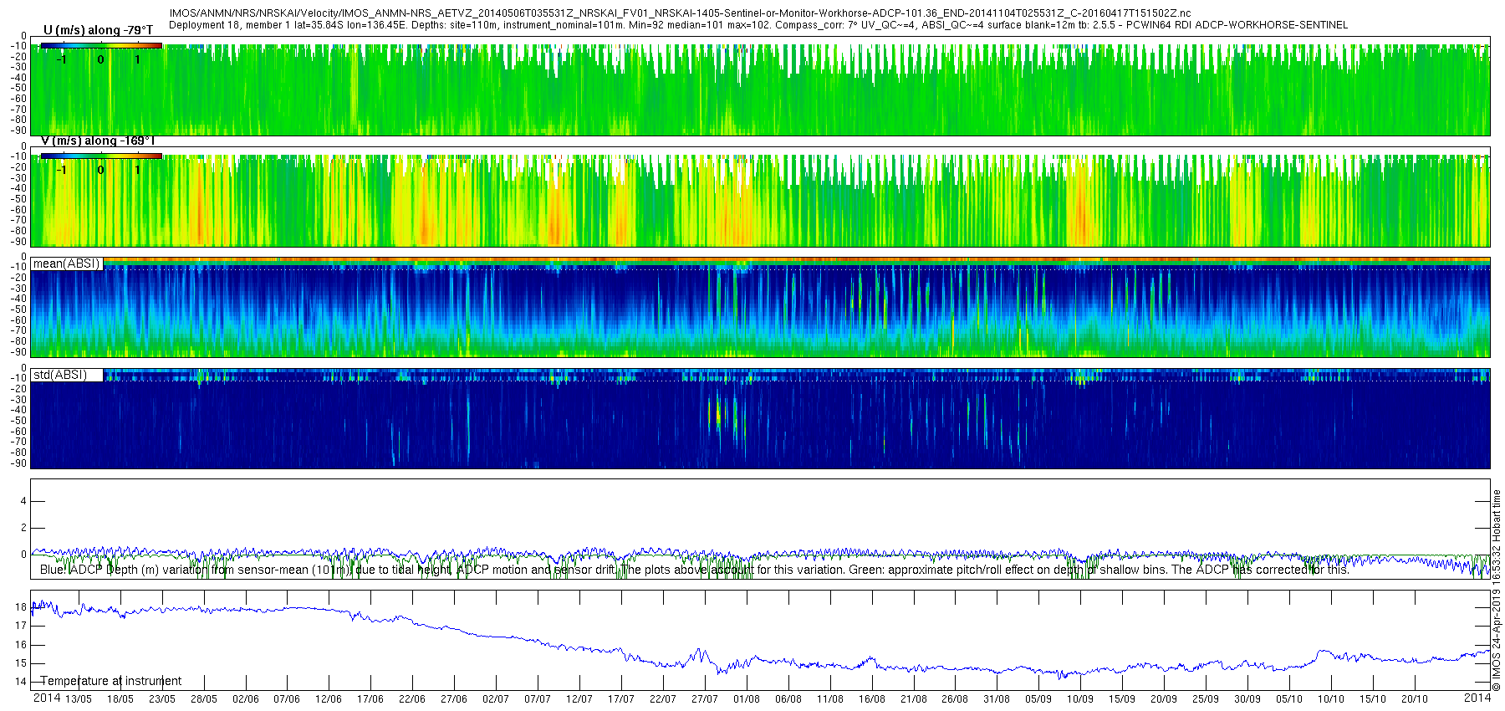
Task: Click the '22/06' date tick label
Action: (x=412, y=698)
